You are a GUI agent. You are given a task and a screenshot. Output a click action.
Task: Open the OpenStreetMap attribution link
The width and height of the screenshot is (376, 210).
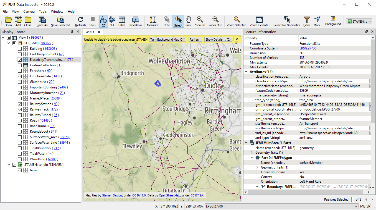tap(169, 195)
